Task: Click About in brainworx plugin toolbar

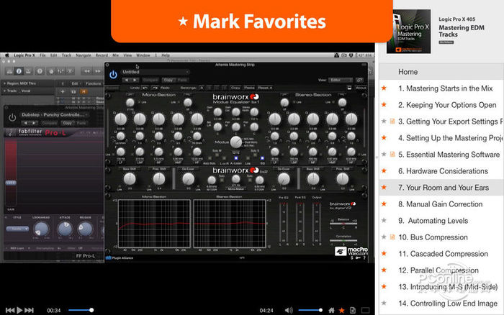Action: (x=361, y=88)
